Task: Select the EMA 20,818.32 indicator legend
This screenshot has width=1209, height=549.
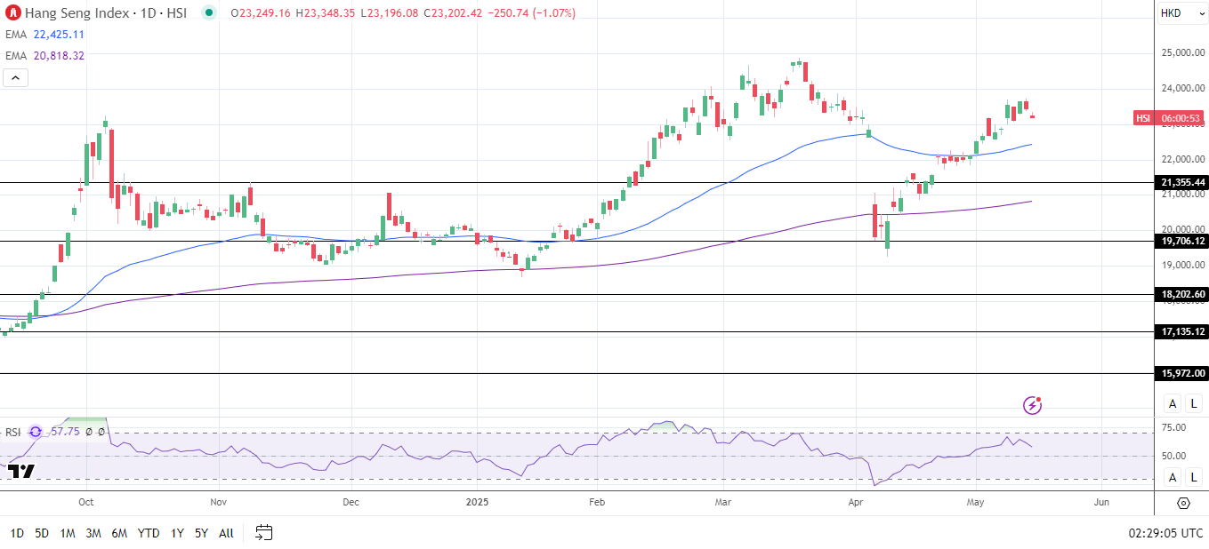Action: [x=44, y=55]
